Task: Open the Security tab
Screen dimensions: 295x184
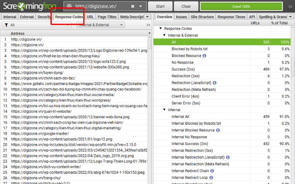Action: 44,17
